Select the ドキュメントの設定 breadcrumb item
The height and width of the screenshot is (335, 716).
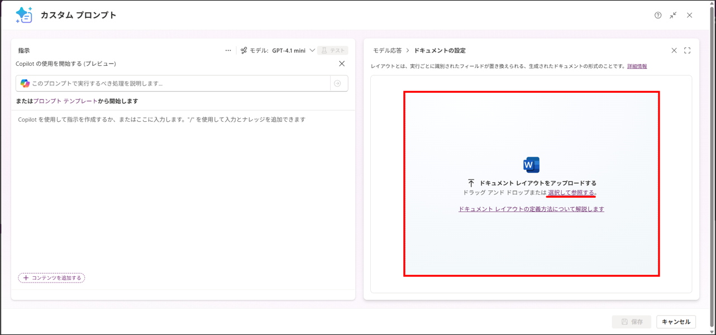point(440,51)
